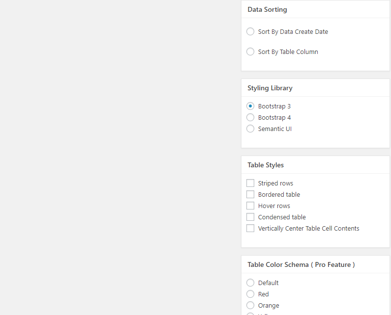Viewport: 391px width, 315px height.
Task: Click the empty gray area left of panels
Action: click(118, 157)
